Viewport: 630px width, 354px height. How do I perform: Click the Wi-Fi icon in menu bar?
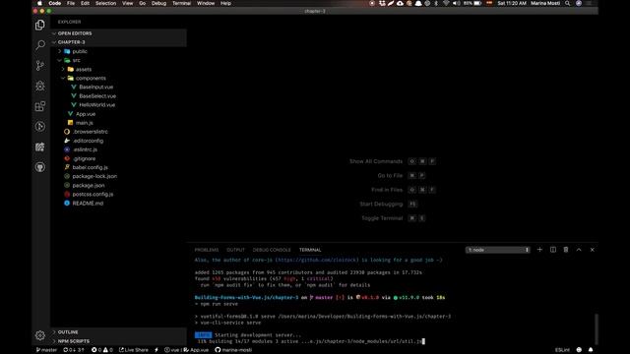(x=446, y=3)
